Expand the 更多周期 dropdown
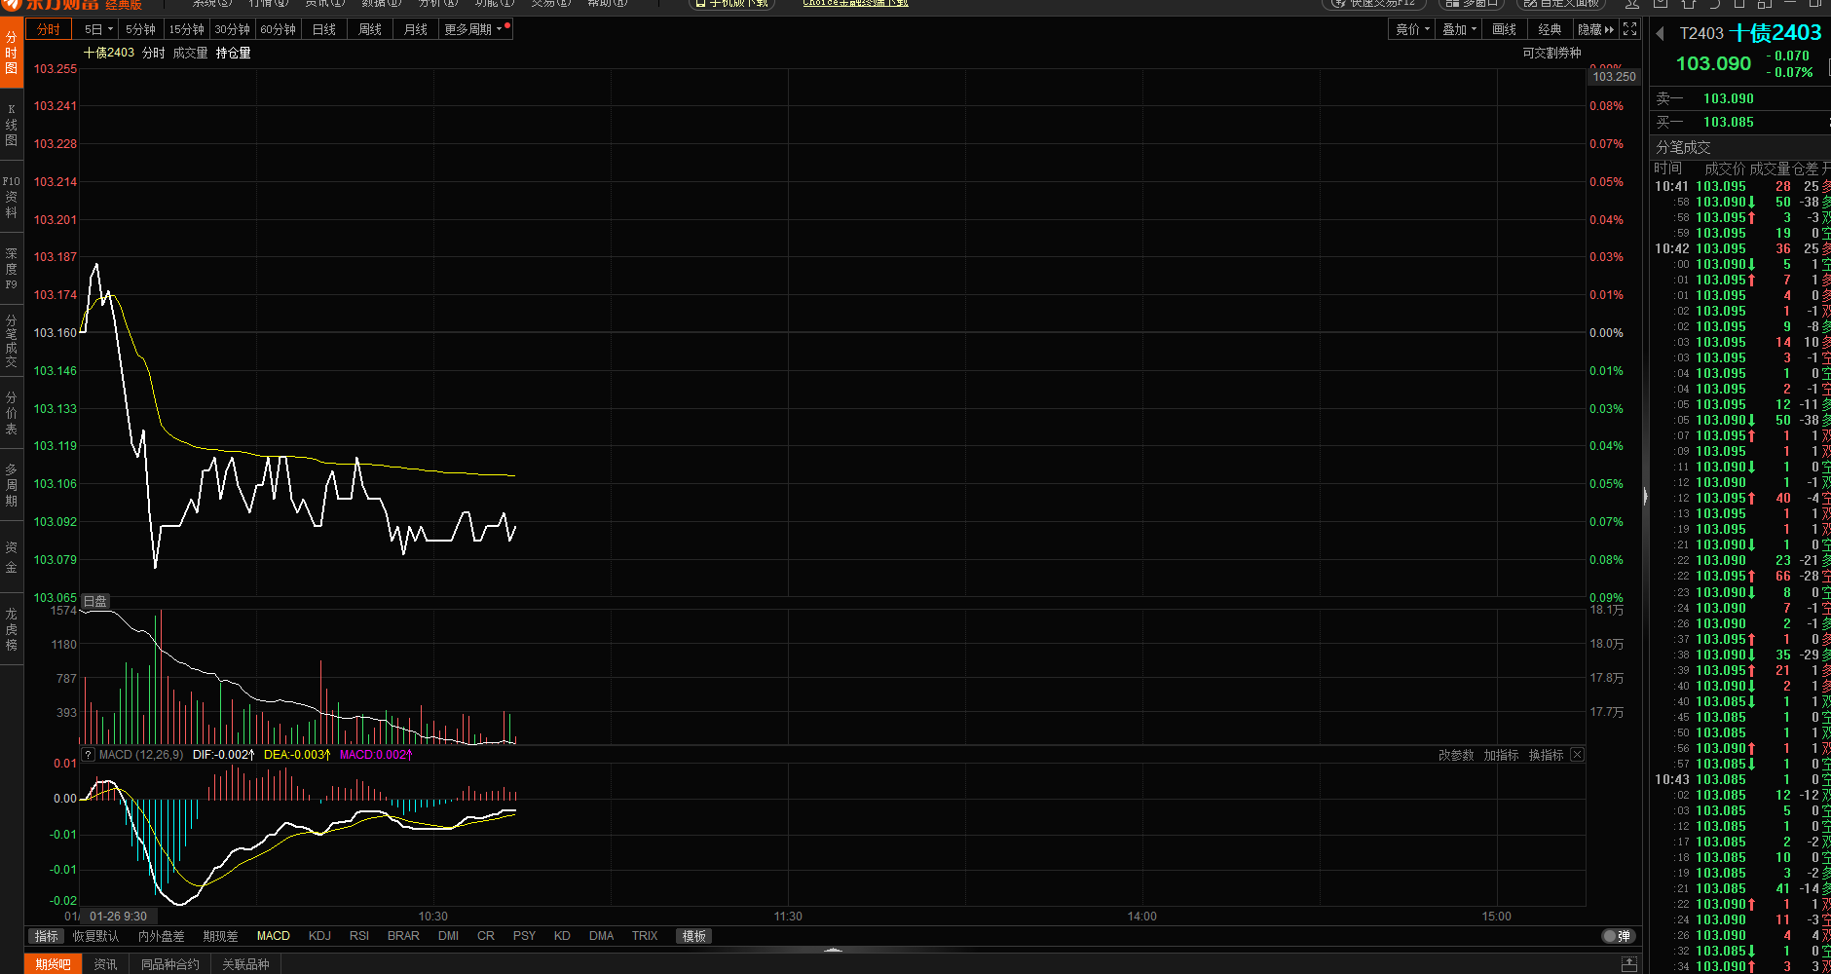Viewport: 1831px width, 974px height. click(473, 29)
